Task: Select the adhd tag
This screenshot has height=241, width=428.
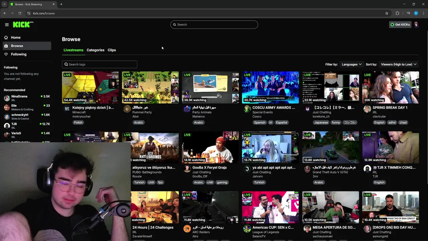Action: tap(392, 123)
